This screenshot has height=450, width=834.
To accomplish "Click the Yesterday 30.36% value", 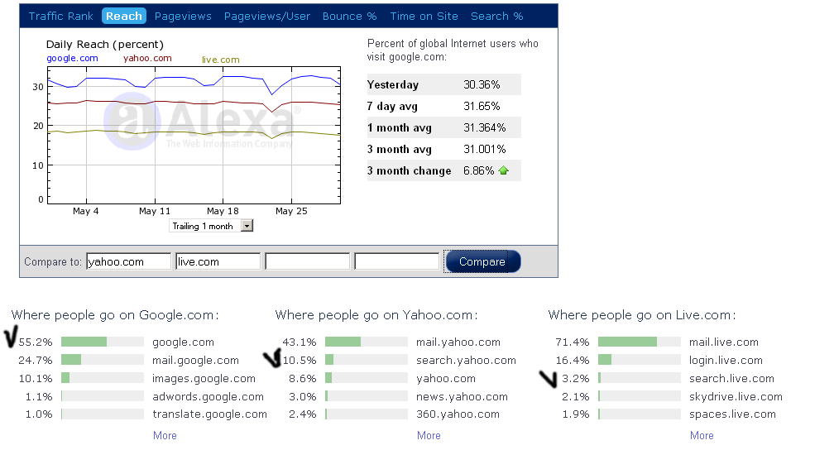I will coord(482,84).
